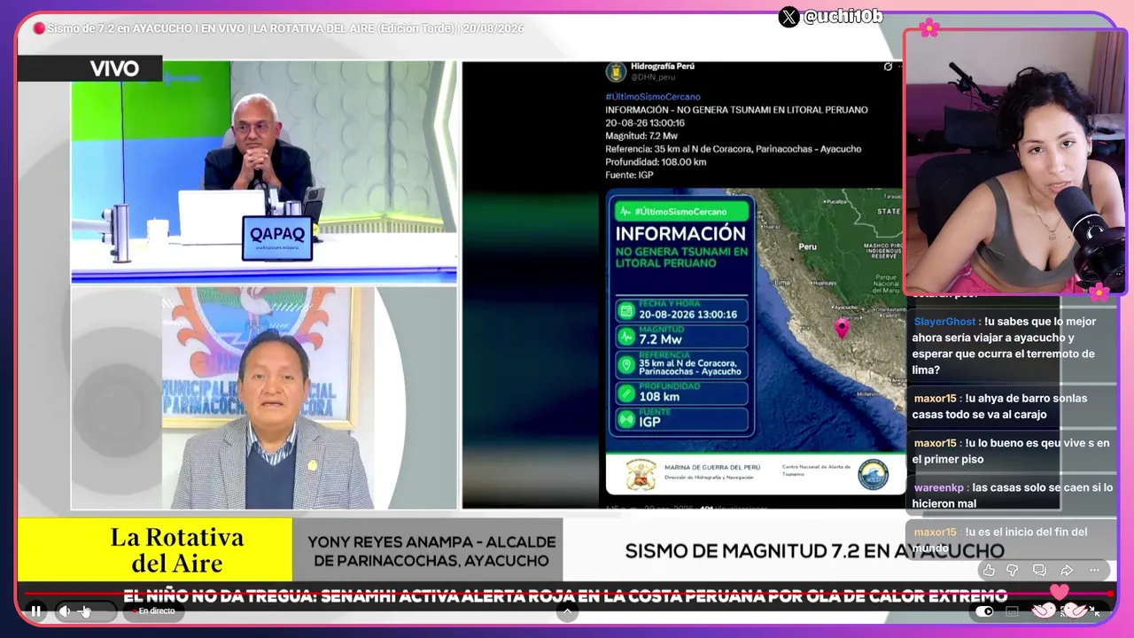Click maxor15 on the 'inicio del fin' message
The height and width of the screenshot is (638, 1134).
[935, 532]
